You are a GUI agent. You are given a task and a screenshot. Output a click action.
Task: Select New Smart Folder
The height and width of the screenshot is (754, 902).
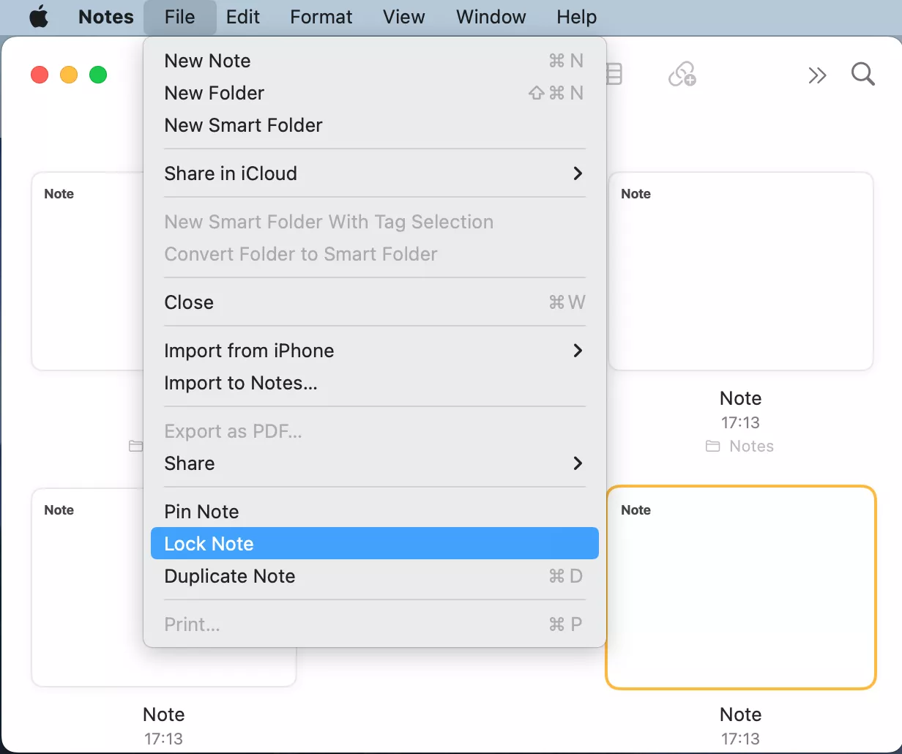pos(243,125)
